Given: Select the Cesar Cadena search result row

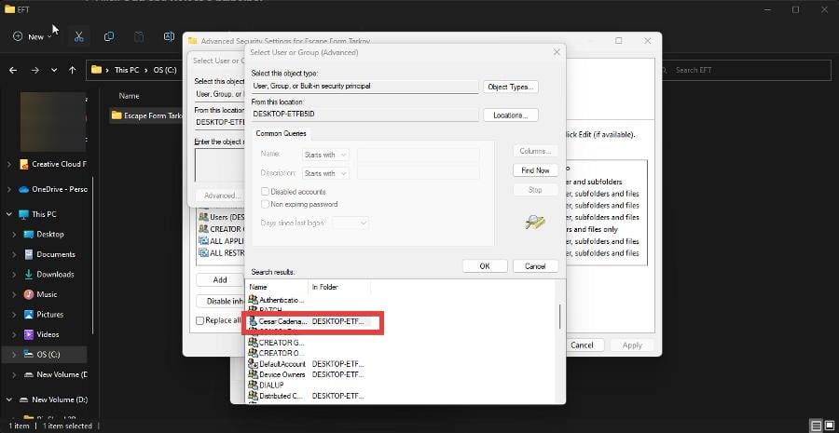Looking at the screenshot, I should [x=309, y=321].
